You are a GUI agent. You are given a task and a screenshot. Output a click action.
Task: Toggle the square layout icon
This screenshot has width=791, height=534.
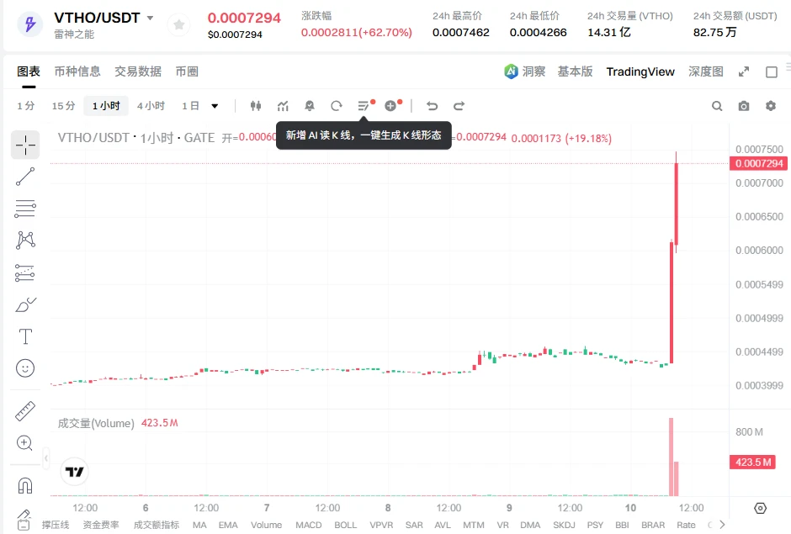(x=772, y=72)
